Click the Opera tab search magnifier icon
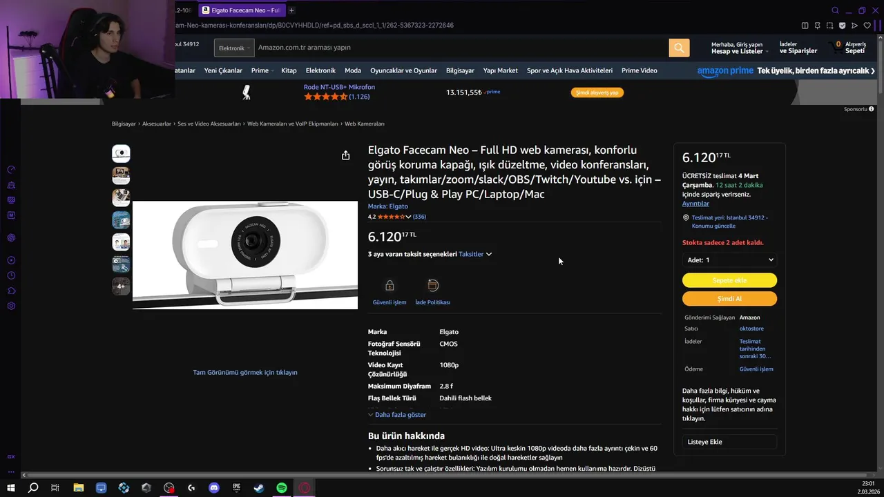The height and width of the screenshot is (497, 884). click(x=835, y=10)
